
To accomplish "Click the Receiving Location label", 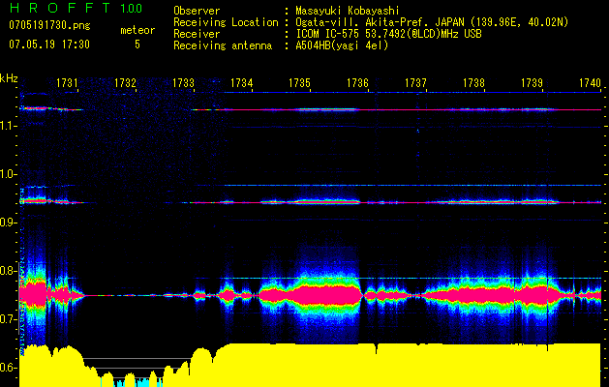I will [226, 22].
